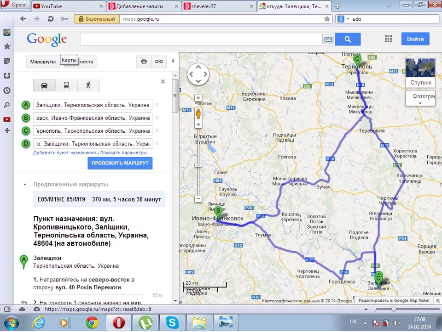Viewport: 442px width, 332px height.
Task: Switch to the shevelev37 browser tab
Action: click(219, 6)
